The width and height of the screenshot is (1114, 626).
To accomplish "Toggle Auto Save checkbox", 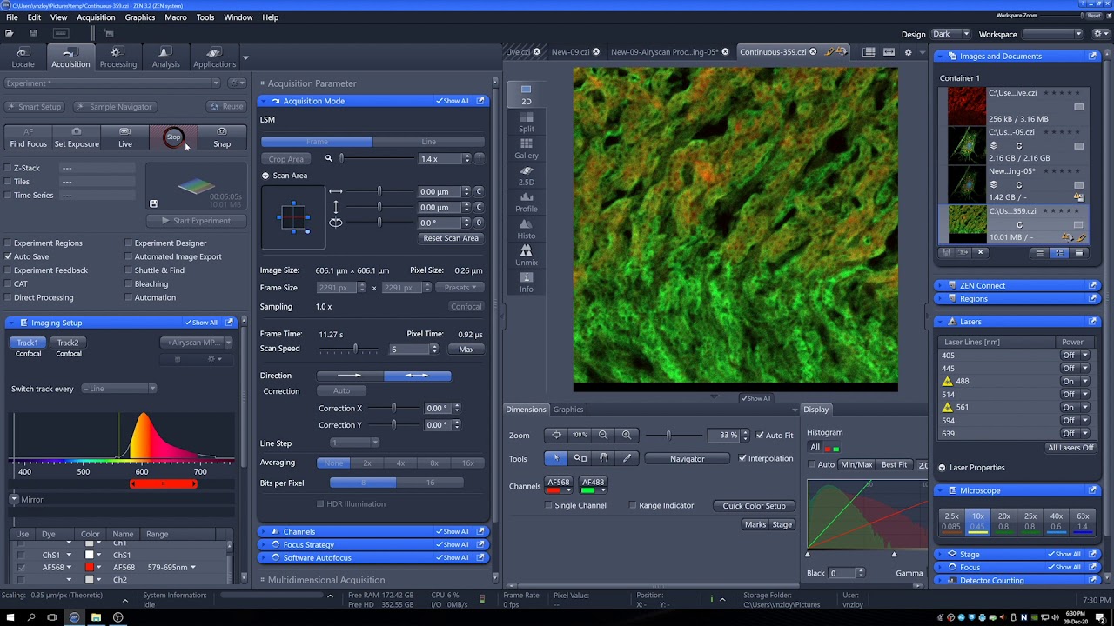I will [8, 256].
